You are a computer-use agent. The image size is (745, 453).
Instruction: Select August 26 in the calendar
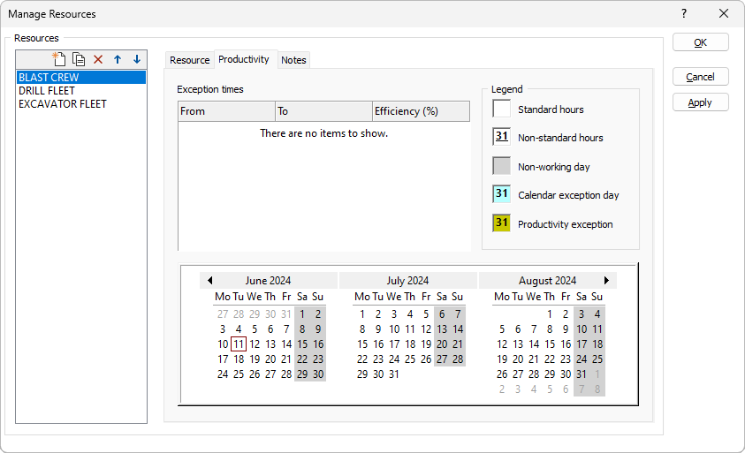pos(502,374)
